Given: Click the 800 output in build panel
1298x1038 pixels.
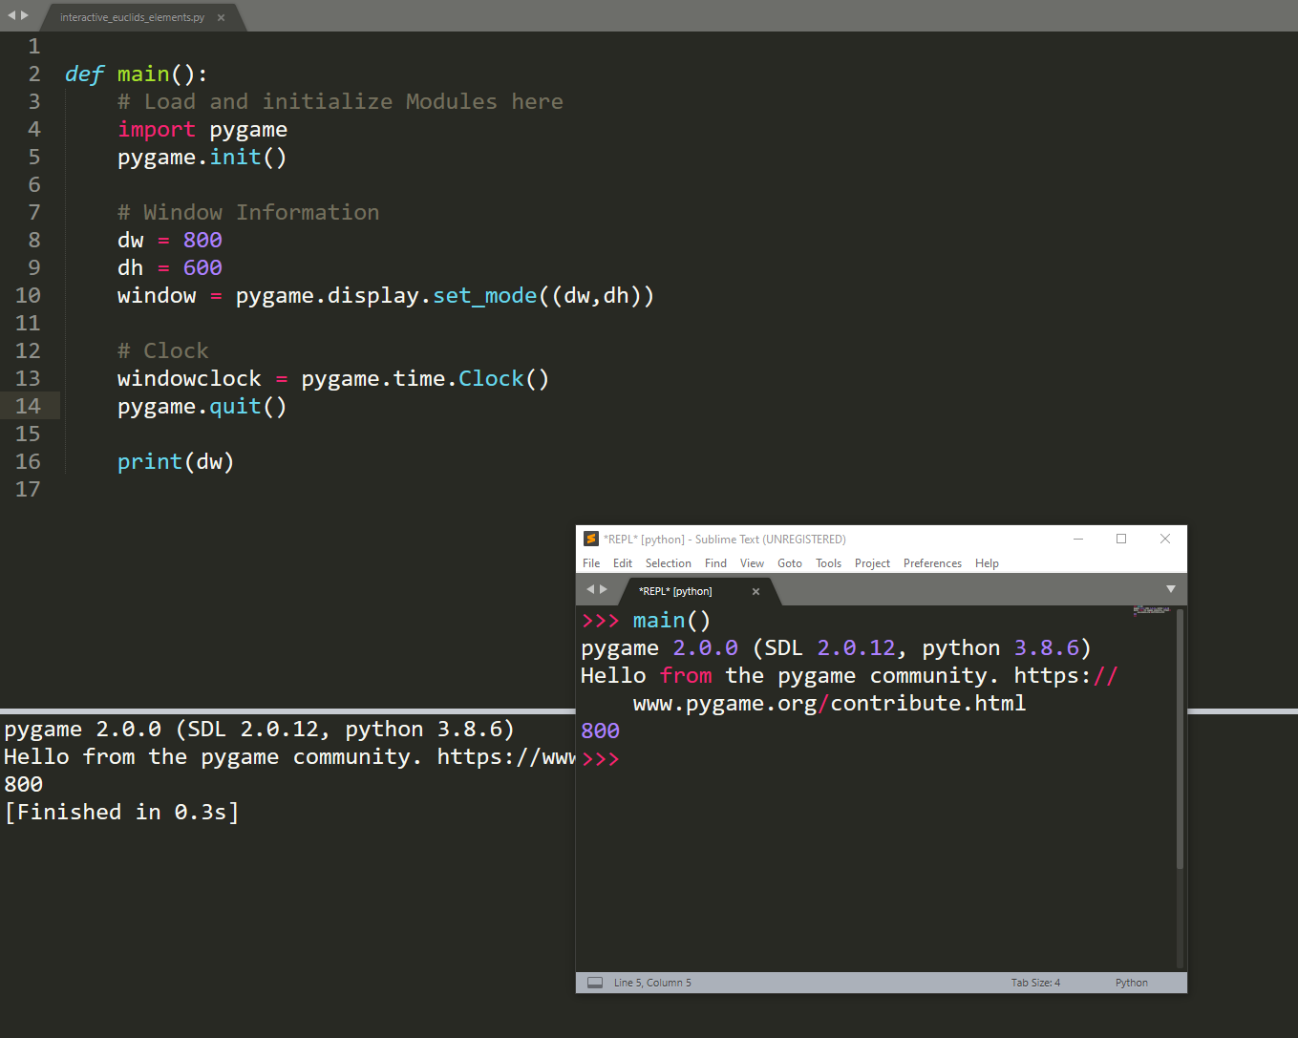Looking at the screenshot, I should [24, 784].
